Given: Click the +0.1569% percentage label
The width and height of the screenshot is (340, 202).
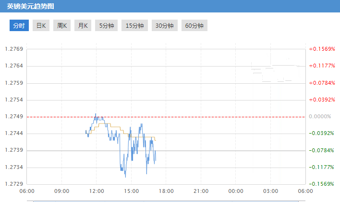Looking at the screenshot, I should 321,49.
